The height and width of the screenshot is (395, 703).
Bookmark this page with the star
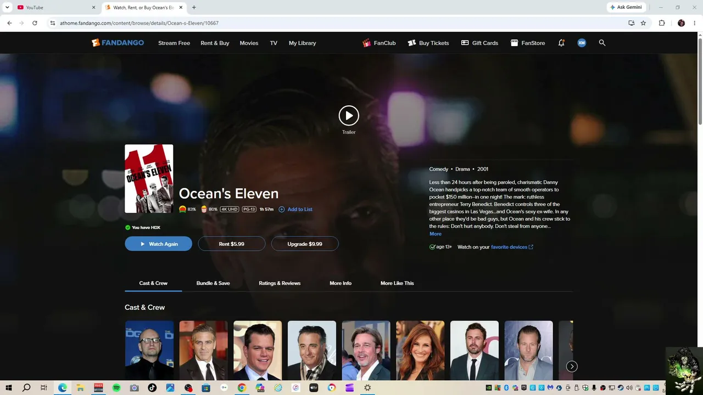point(643,23)
